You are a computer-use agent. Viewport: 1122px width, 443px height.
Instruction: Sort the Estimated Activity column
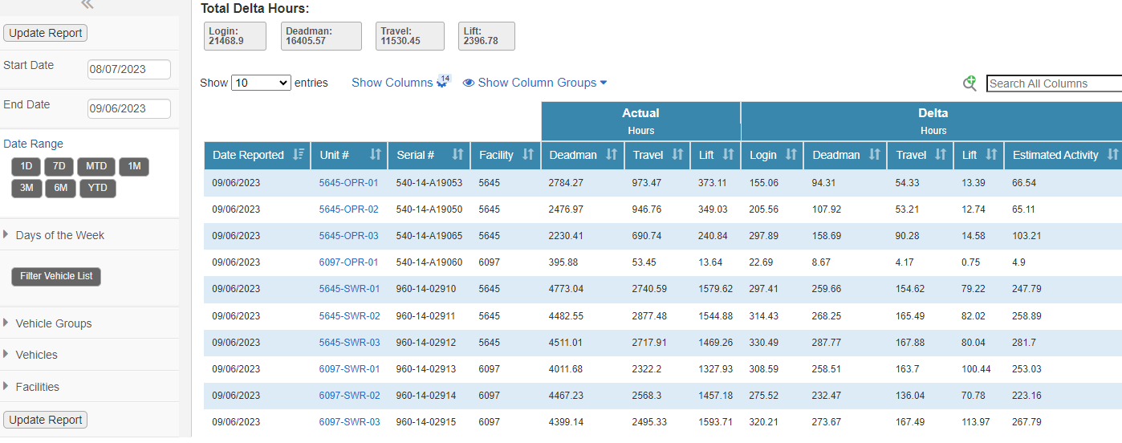pos(1112,155)
